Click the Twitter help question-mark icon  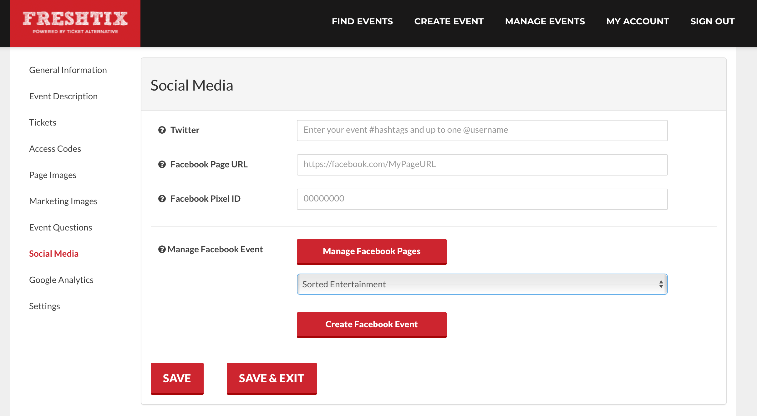point(162,130)
